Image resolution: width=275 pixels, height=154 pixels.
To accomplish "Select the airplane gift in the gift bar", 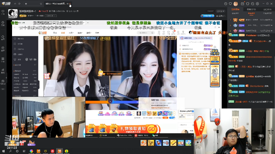I will click(166, 143).
